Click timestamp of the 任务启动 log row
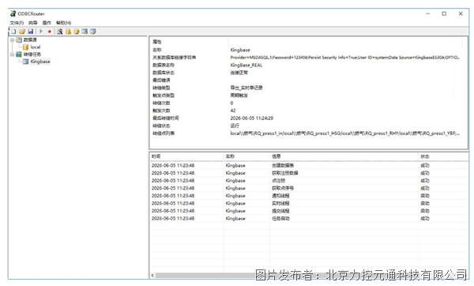This screenshot has height=286, width=474. point(173,218)
